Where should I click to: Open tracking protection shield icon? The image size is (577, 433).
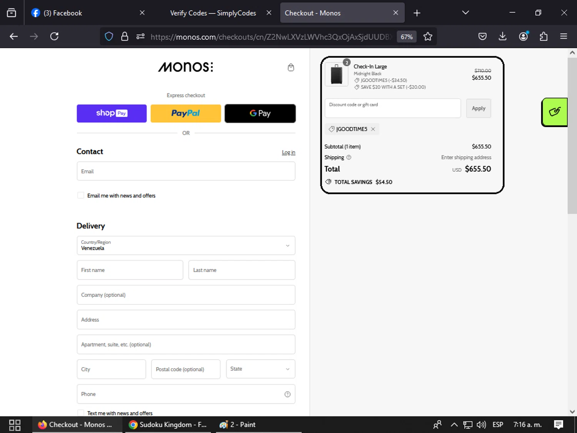109,37
